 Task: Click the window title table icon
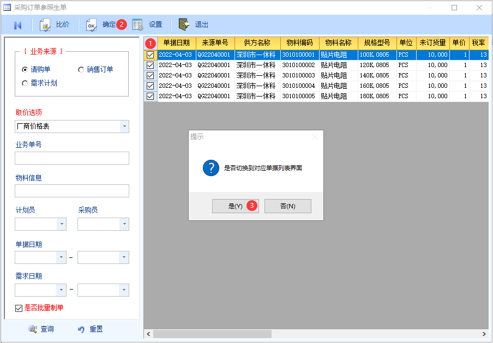[x=7, y=7]
